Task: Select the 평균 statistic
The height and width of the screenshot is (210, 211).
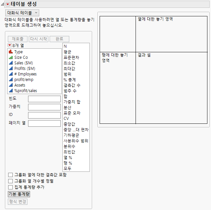Action: 67,52
